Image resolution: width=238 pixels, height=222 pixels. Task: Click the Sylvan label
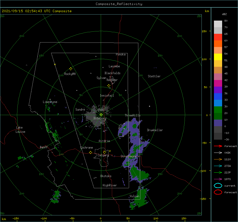click(x=101, y=78)
